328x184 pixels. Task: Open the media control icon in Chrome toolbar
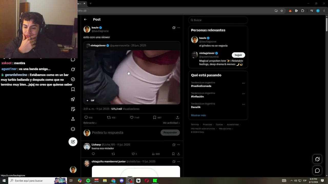(x=312, y=11)
